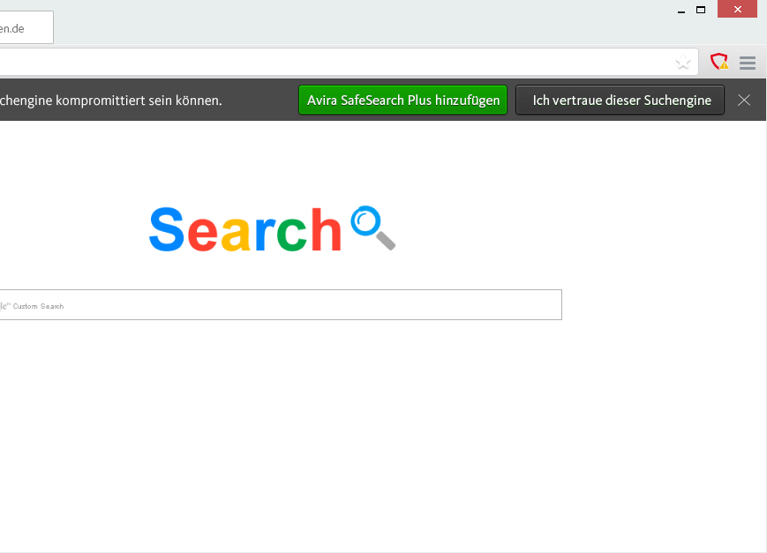
Task: Focus the Custom Search input field
Action: pos(281,304)
